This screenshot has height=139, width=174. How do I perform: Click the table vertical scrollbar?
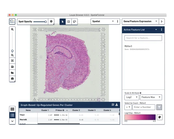coord(119,114)
